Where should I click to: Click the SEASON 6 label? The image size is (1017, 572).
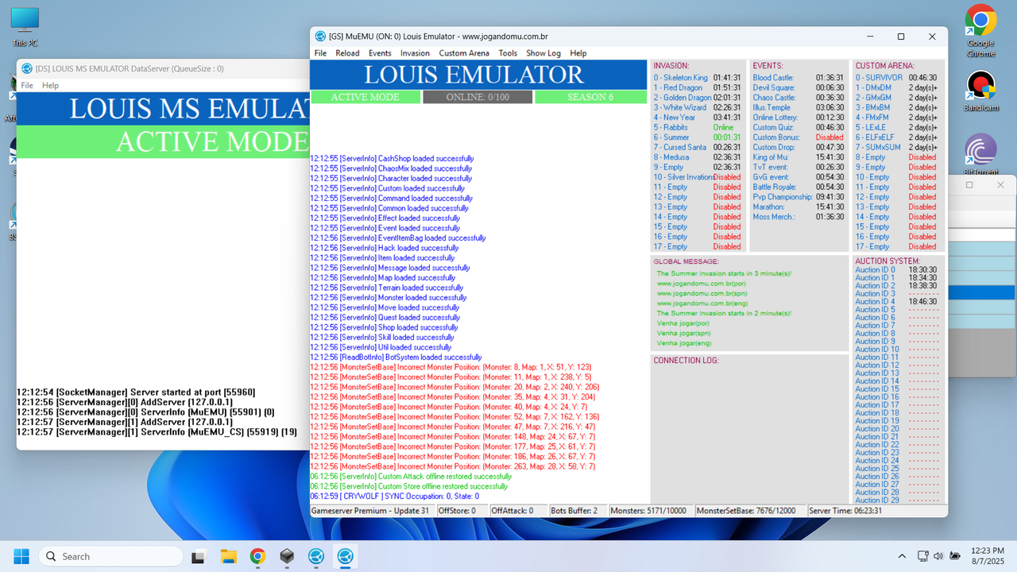coord(590,97)
